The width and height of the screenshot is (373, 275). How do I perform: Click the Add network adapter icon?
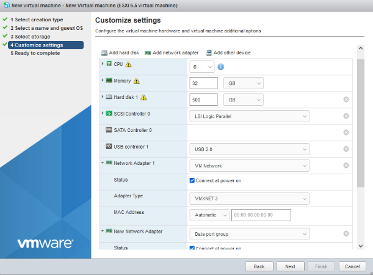point(148,53)
